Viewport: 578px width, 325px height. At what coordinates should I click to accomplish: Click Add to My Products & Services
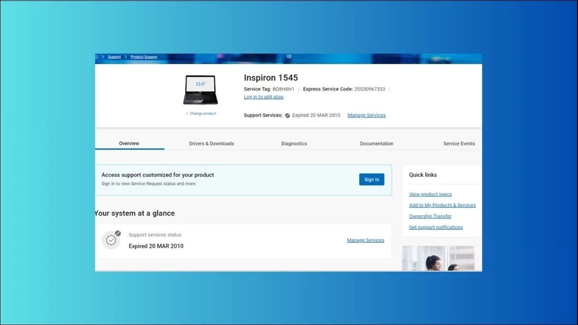click(442, 206)
